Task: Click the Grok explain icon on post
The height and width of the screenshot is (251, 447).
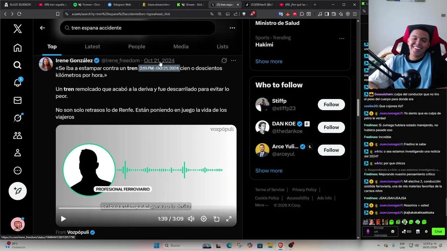Action: tap(224, 61)
